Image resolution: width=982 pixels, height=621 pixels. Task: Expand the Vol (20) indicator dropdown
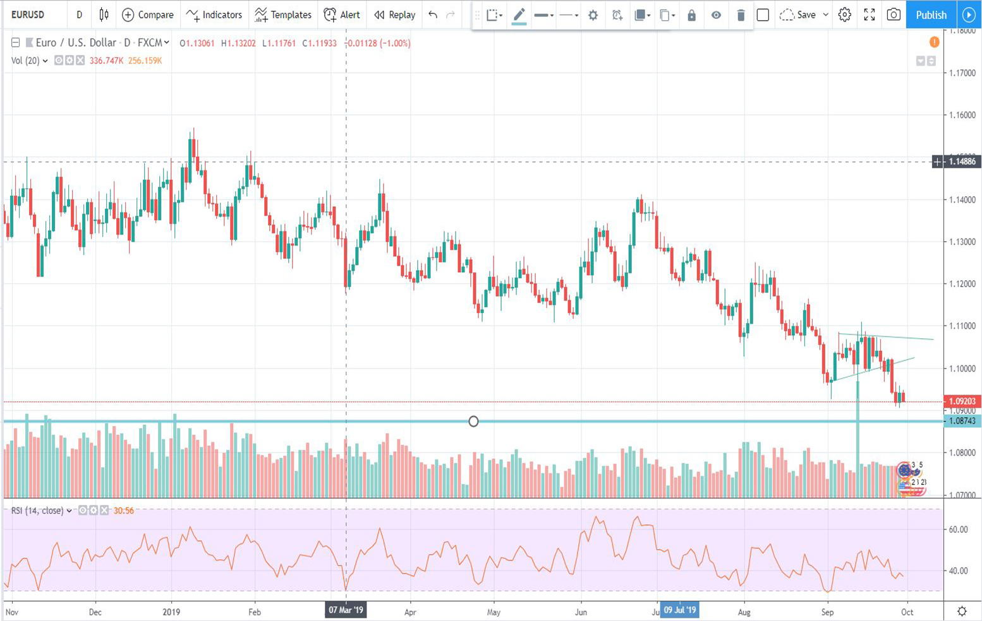tap(45, 61)
